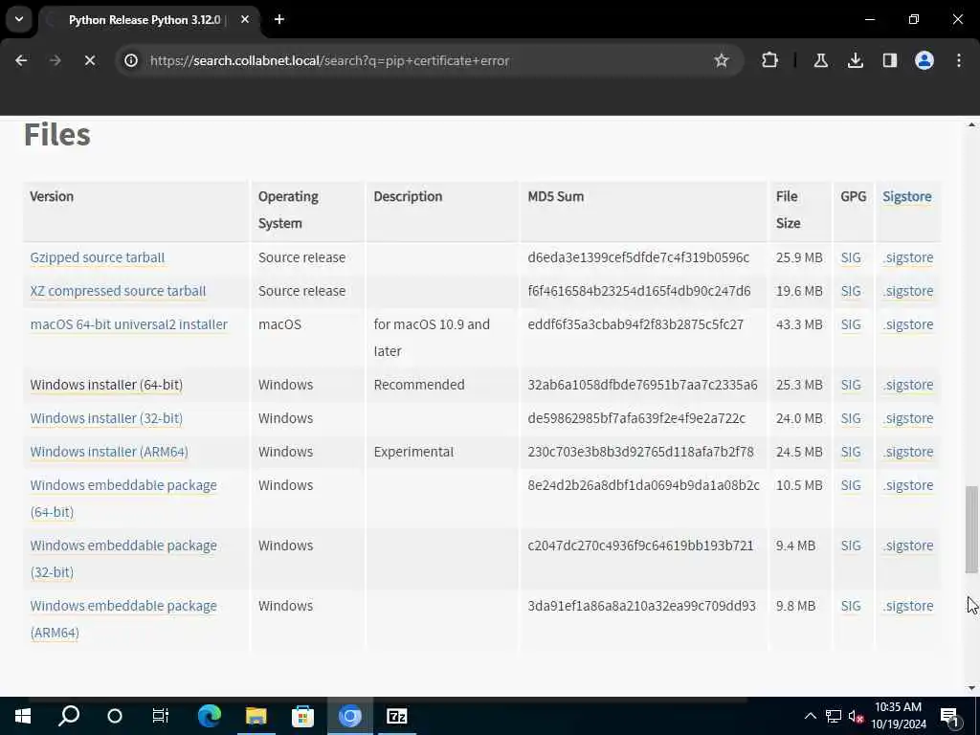
Task: Open .sigstore link for Gzipped source tarball
Action: [908, 257]
